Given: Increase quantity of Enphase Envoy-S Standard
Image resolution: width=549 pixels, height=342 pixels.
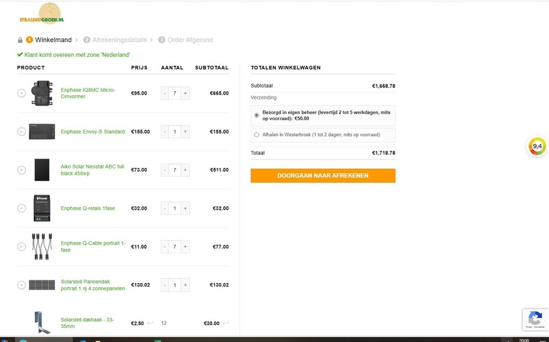Looking at the screenshot, I should pos(185,132).
